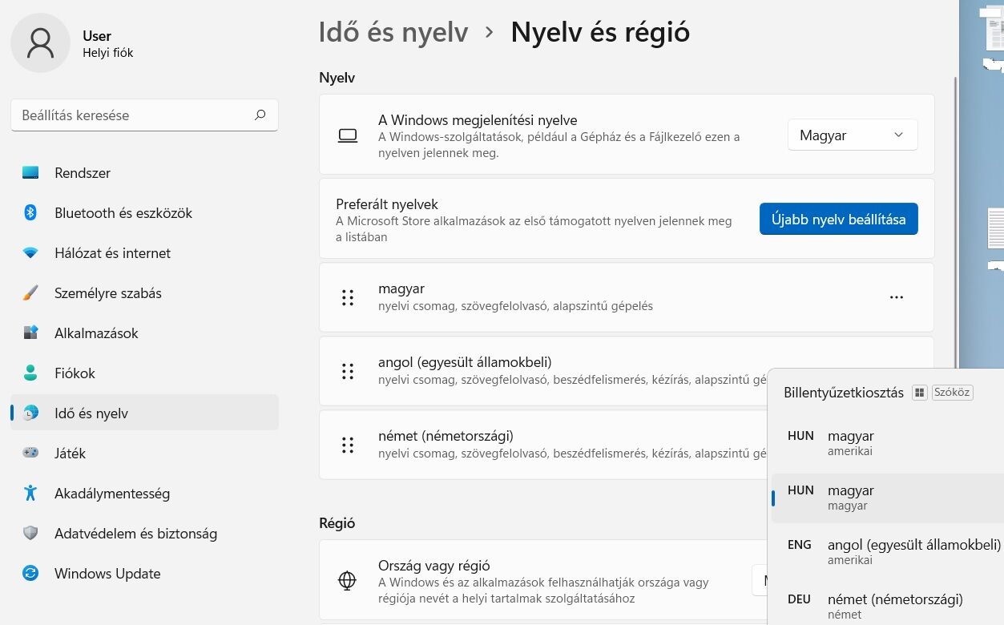Open Windows Update settings
Screen dimensions: 1004x625
coord(107,574)
